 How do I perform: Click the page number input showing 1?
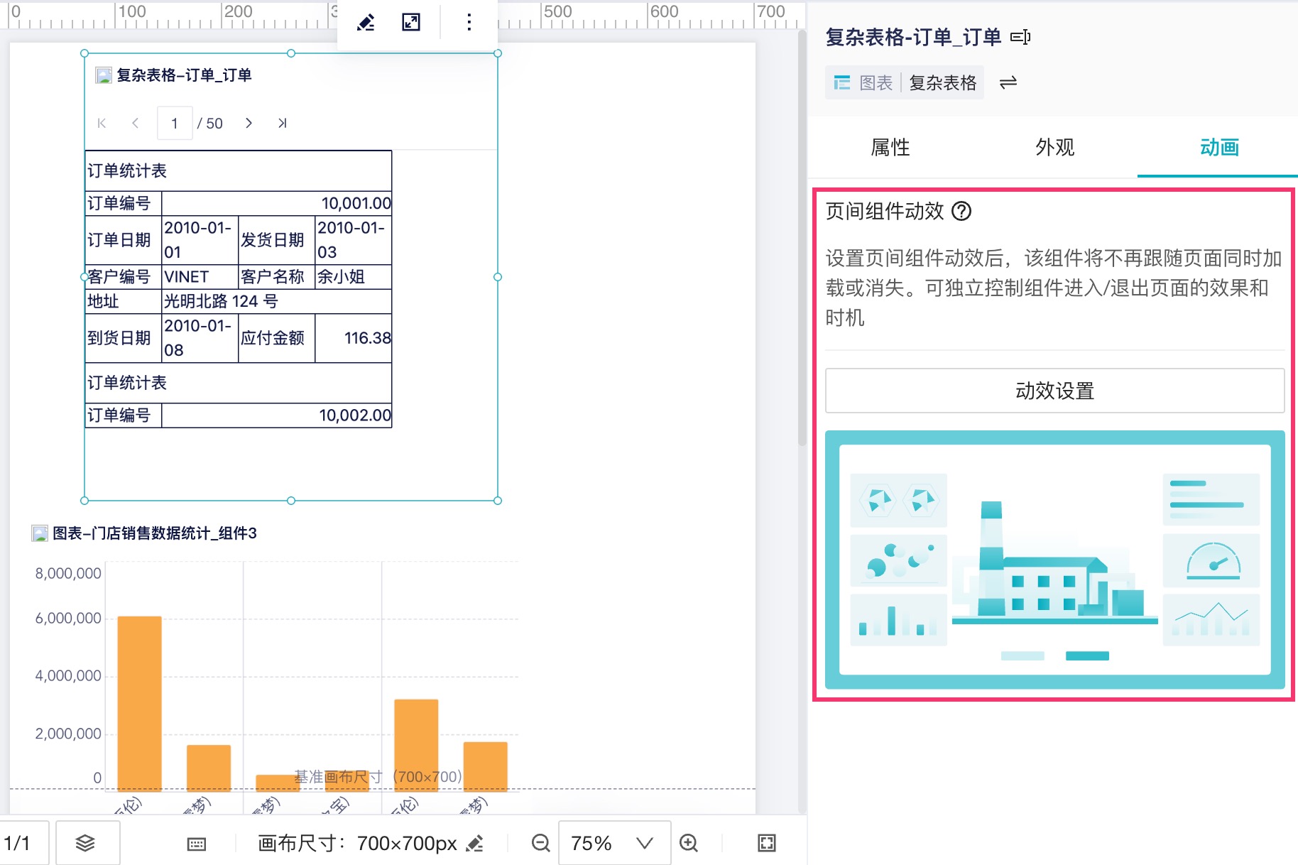pyautogui.click(x=174, y=122)
